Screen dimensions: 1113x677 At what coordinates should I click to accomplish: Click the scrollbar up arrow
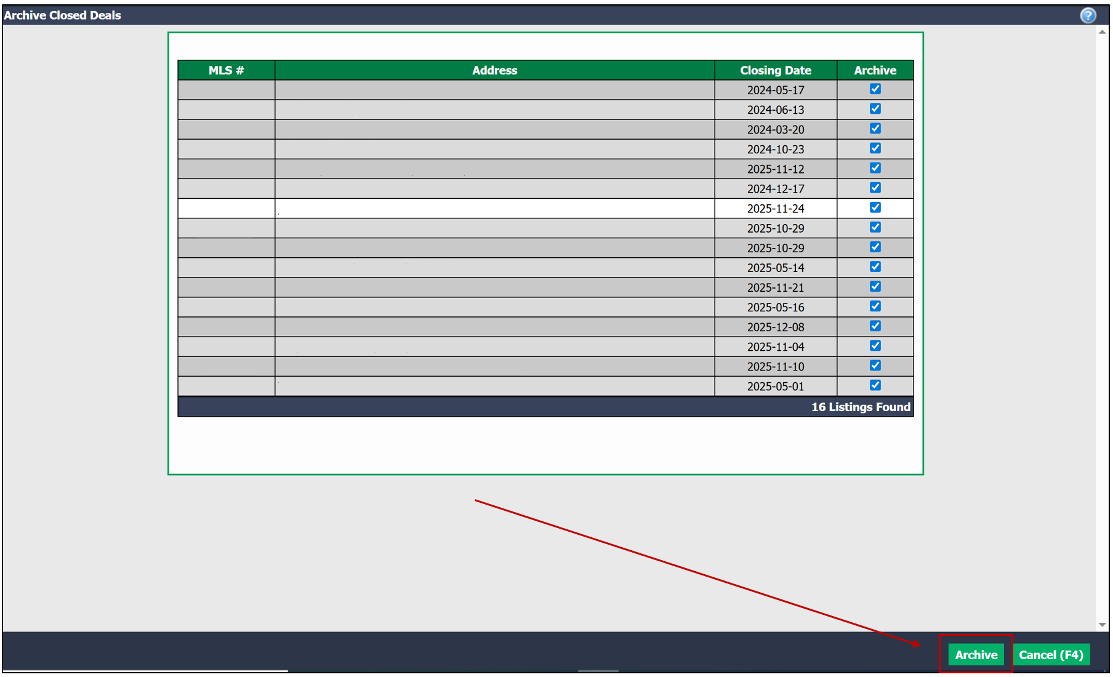coord(1102,32)
